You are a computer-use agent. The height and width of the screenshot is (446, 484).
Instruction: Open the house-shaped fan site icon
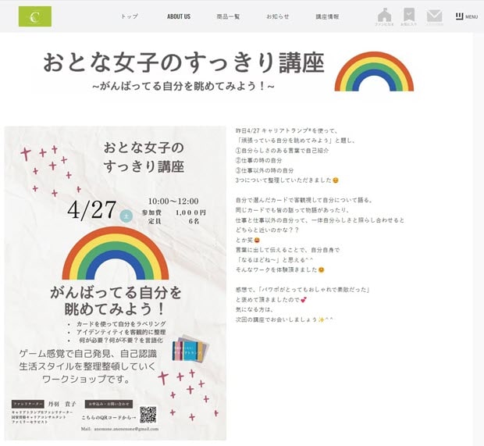coord(384,16)
